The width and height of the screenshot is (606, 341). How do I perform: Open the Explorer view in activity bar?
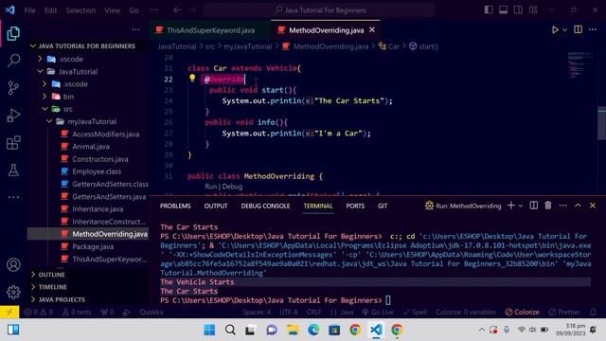pyautogui.click(x=13, y=33)
